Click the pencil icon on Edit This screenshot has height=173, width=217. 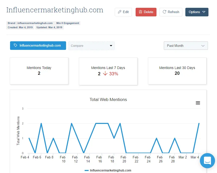(120, 12)
